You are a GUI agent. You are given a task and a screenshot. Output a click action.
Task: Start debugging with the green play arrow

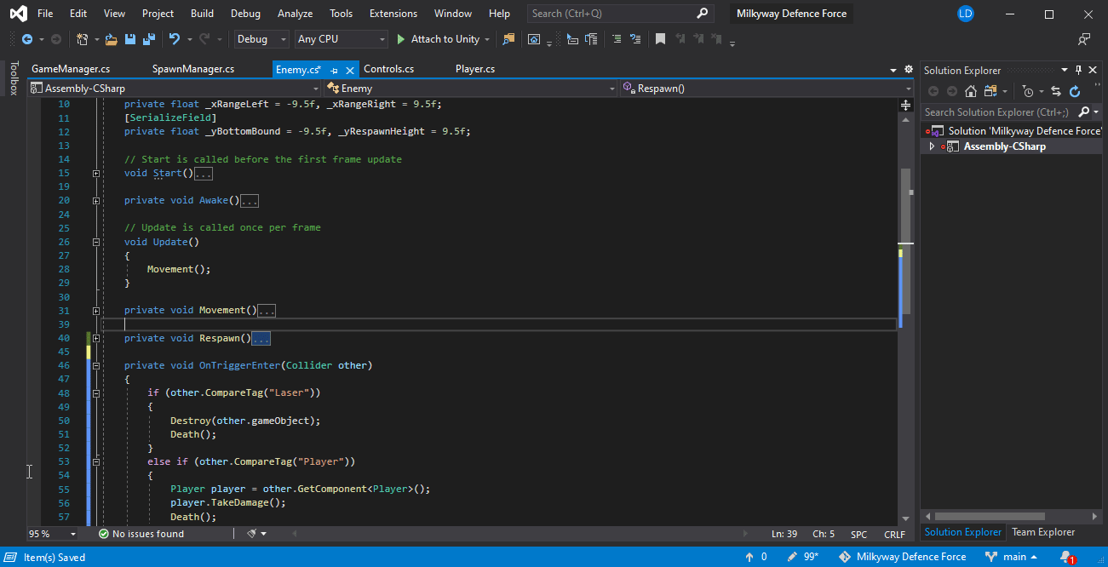[x=401, y=39]
